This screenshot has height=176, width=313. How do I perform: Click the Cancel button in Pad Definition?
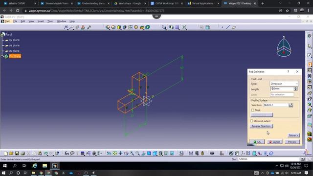point(274,142)
